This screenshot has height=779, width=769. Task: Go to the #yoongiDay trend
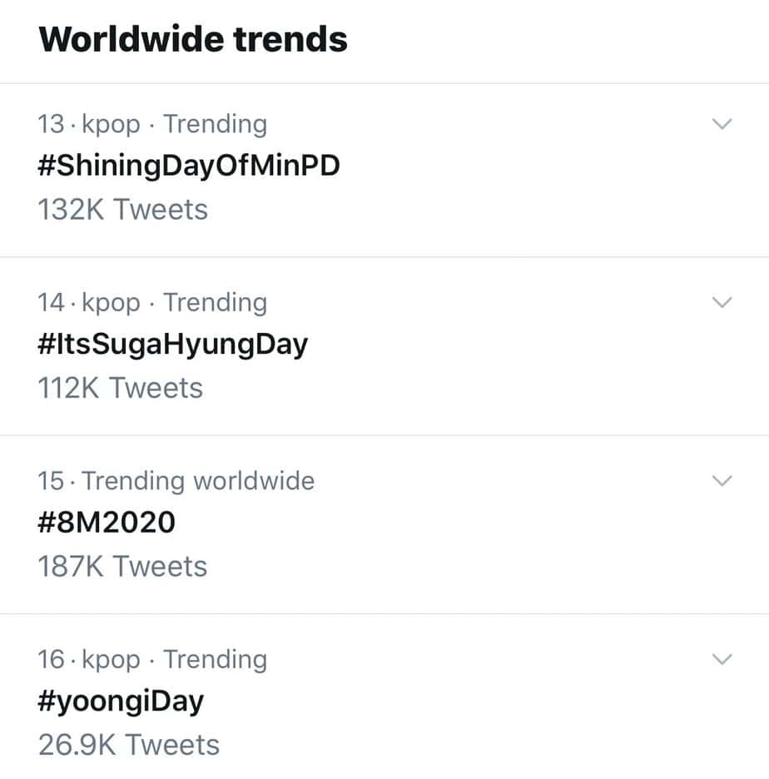coord(121,701)
